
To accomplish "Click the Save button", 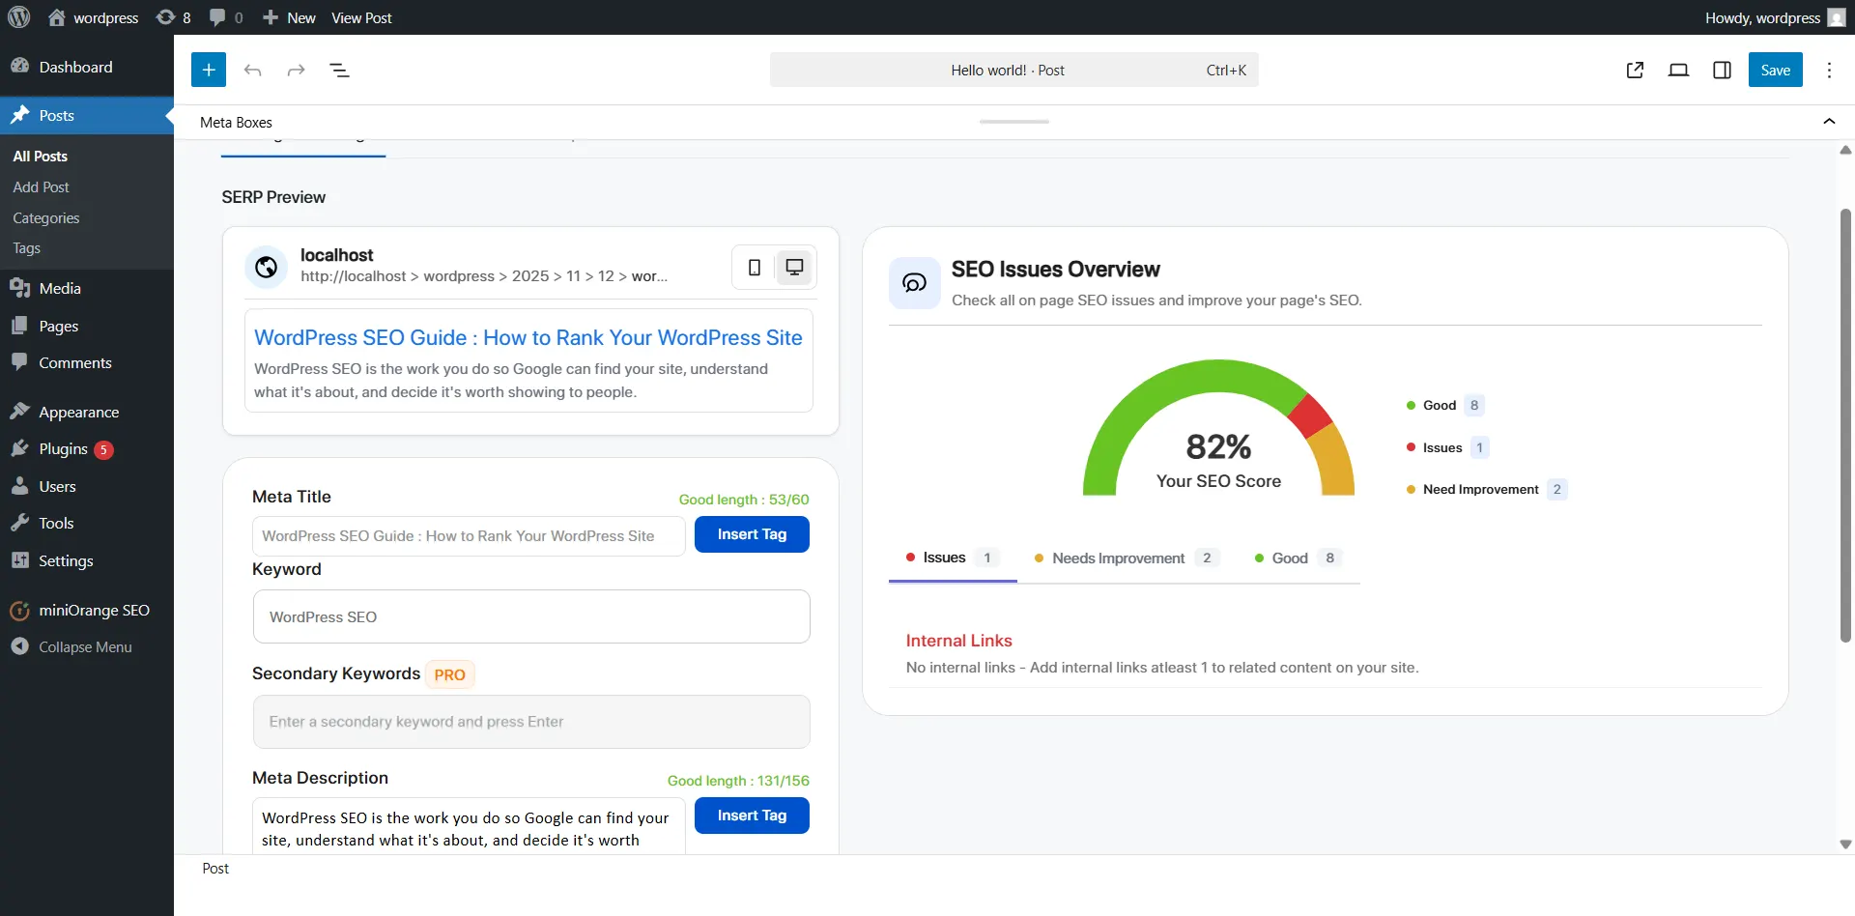I will pyautogui.click(x=1775, y=70).
